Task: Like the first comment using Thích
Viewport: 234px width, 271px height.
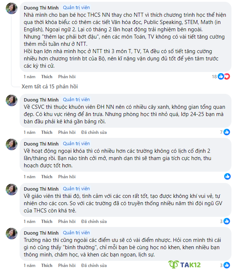Action: tap(46, 77)
